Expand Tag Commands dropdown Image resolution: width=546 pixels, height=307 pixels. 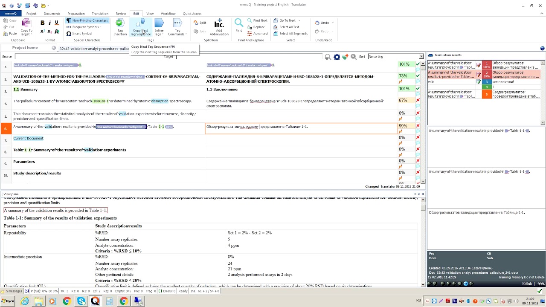pyautogui.click(x=186, y=34)
